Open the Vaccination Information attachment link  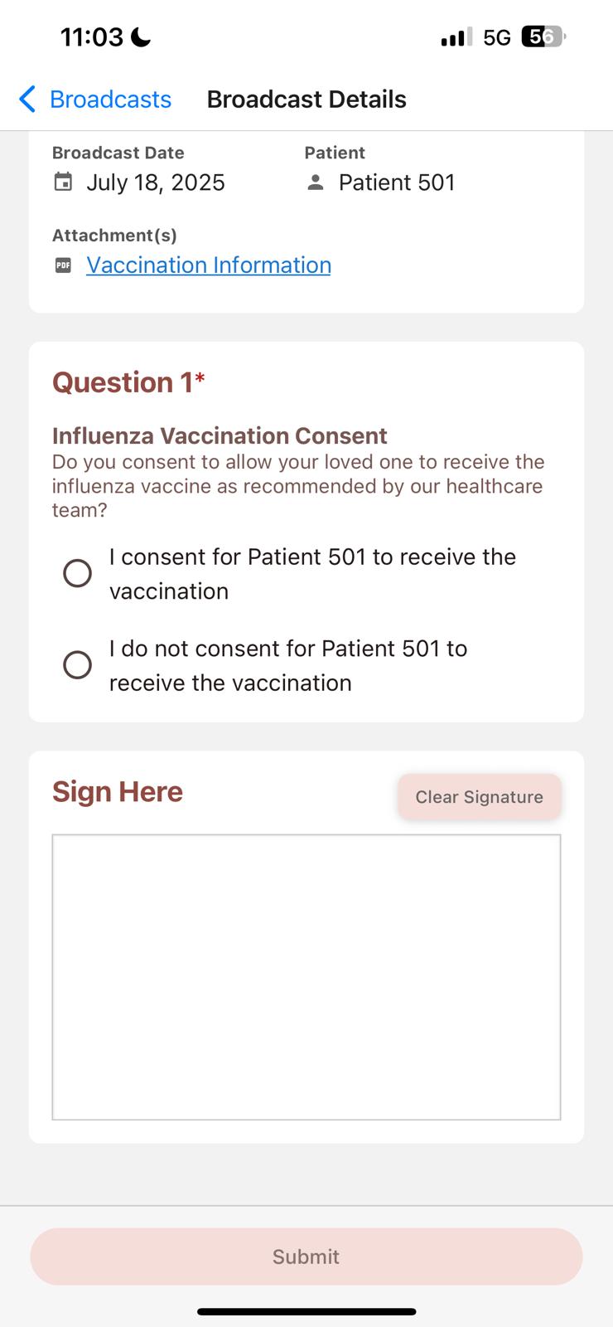[209, 265]
